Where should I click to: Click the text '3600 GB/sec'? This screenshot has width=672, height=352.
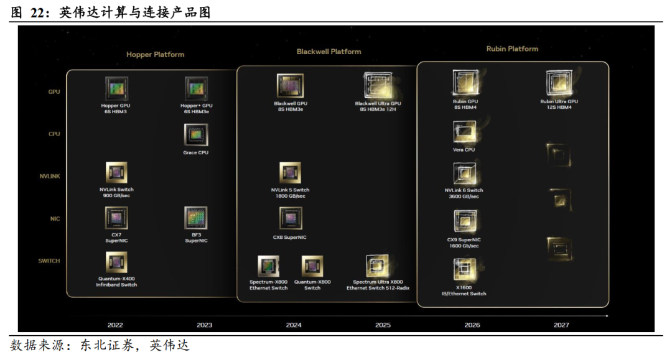pyautogui.click(x=464, y=197)
